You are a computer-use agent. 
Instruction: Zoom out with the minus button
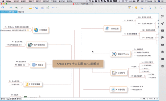(147, 99)
